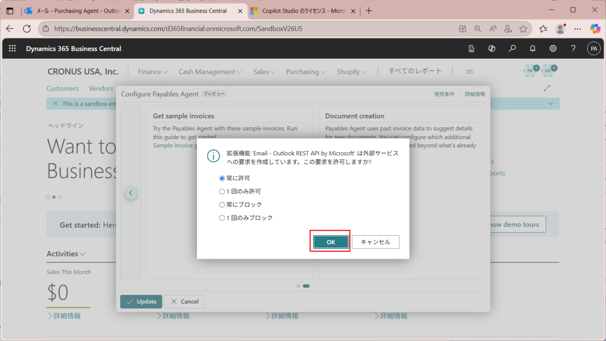606x341 pixels.
Task: Open the Edge tab actions menu icon
Action: tap(10, 11)
